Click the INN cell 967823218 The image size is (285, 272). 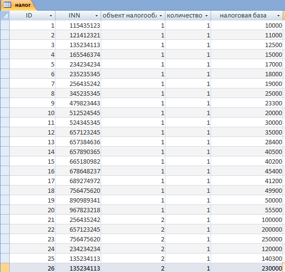[x=78, y=210]
